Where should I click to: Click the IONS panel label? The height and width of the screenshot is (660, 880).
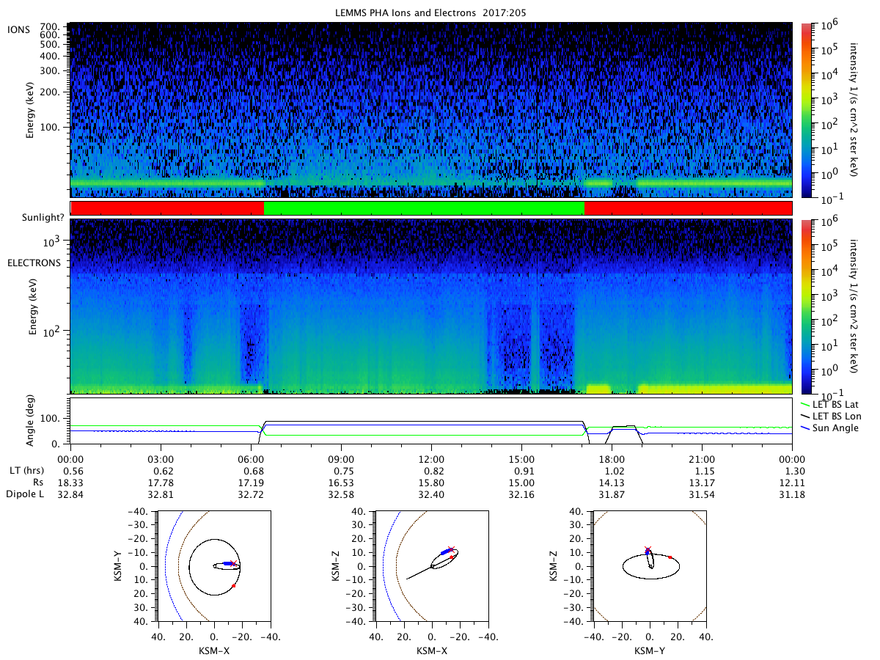pyautogui.click(x=20, y=29)
